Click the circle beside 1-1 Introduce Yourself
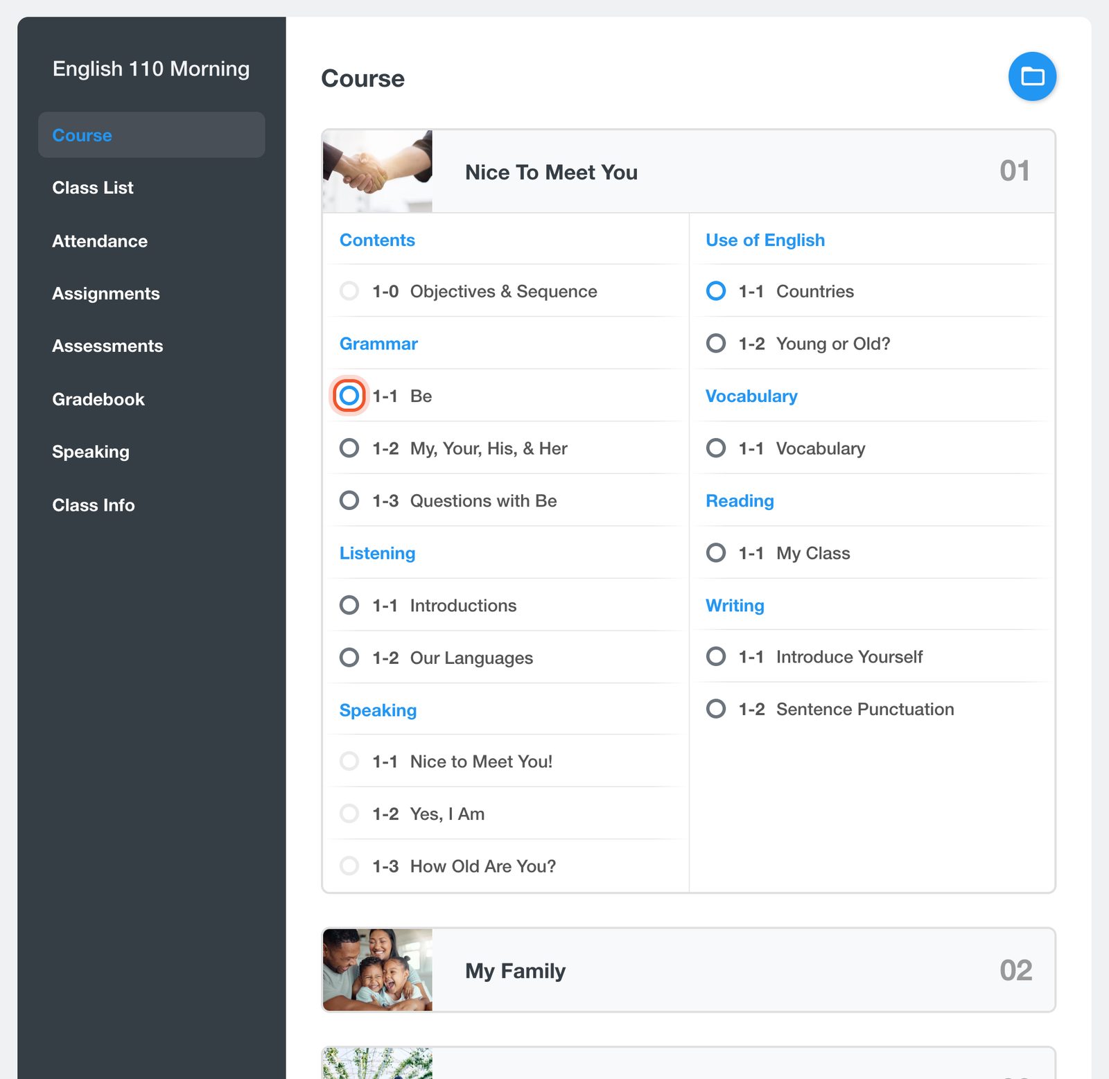The height and width of the screenshot is (1079, 1109). click(x=715, y=656)
